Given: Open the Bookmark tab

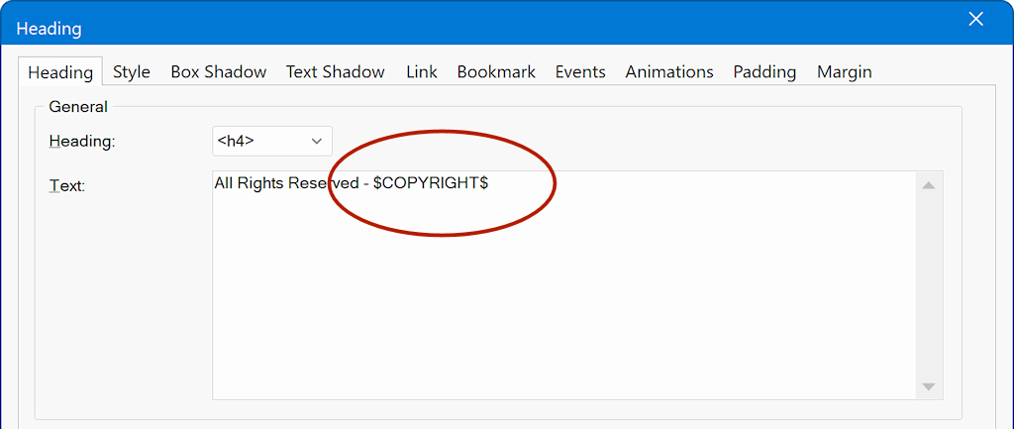Looking at the screenshot, I should click(496, 71).
